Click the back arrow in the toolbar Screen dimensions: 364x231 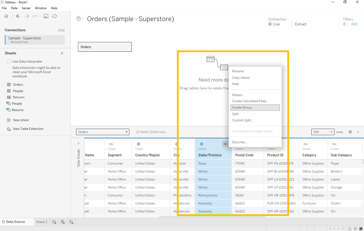(18, 16)
